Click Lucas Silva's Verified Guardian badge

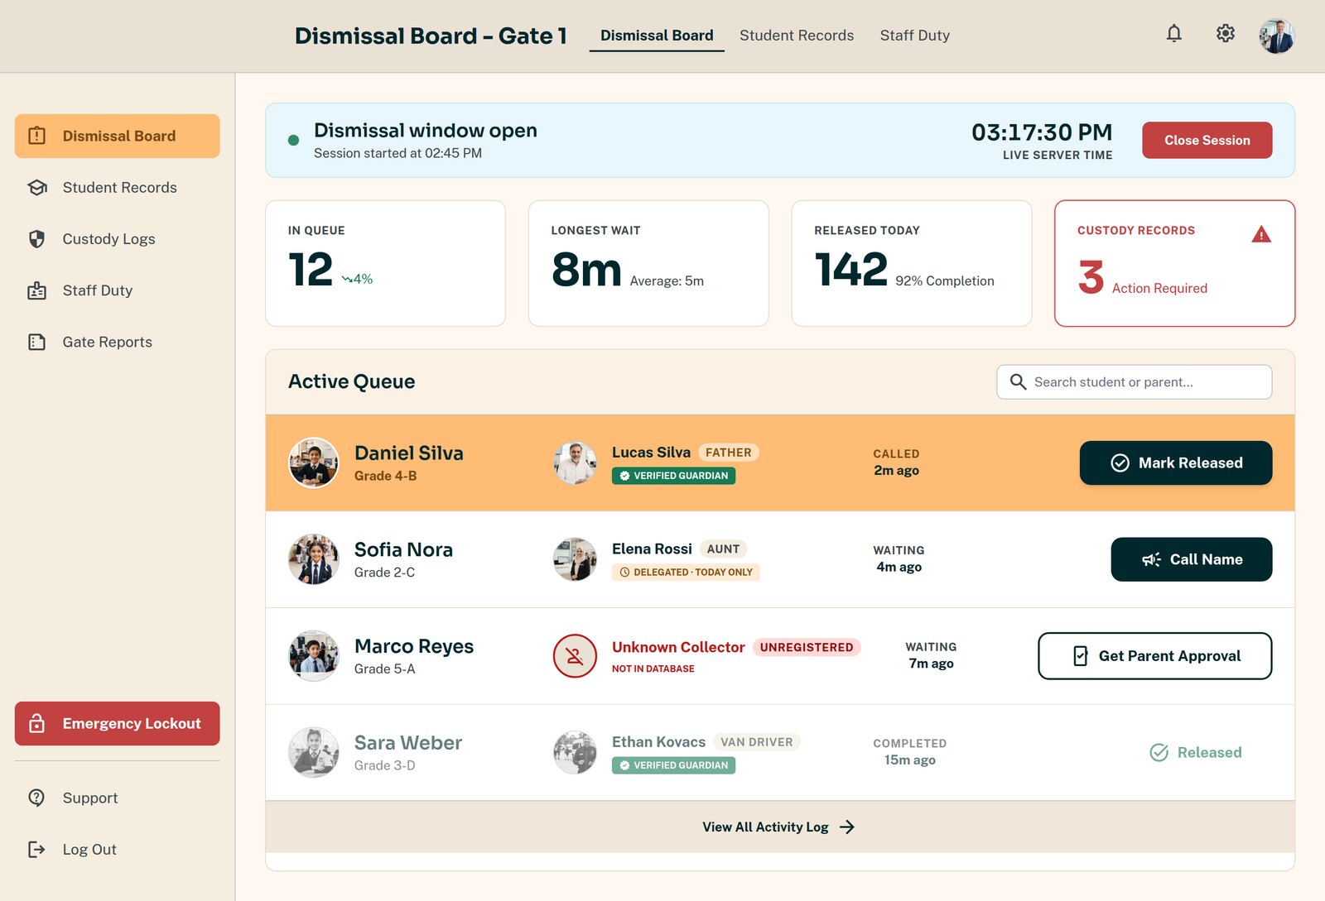673,476
